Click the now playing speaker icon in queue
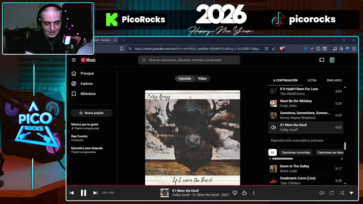 (x=273, y=127)
